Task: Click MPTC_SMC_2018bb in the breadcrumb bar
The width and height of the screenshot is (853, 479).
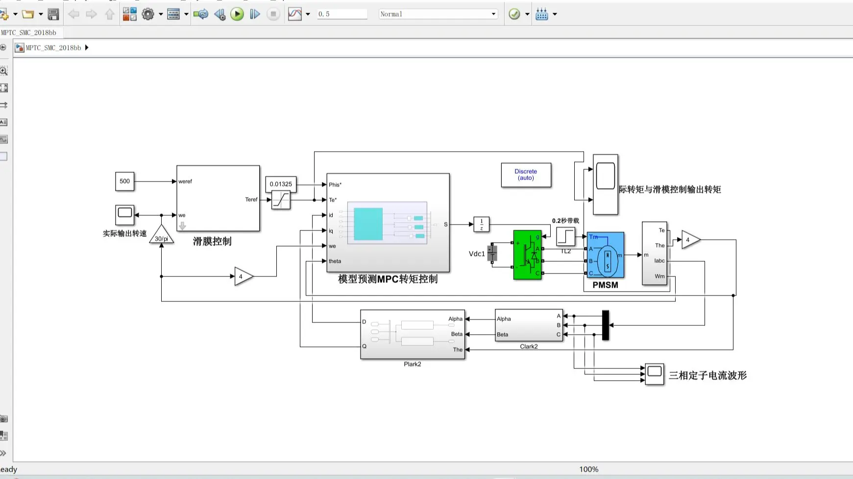Action: click(53, 47)
